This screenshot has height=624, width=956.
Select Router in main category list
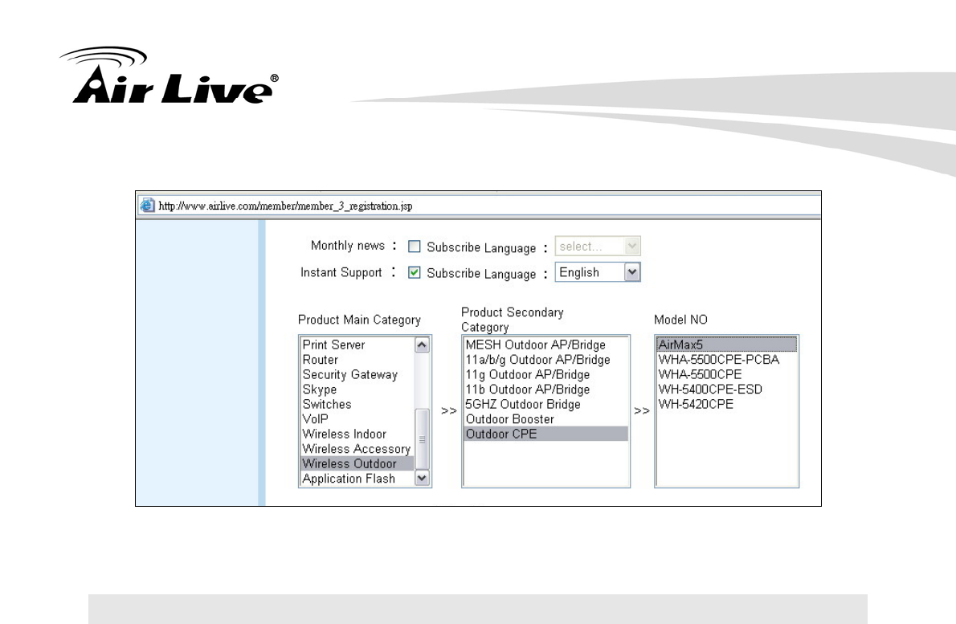pyautogui.click(x=357, y=360)
